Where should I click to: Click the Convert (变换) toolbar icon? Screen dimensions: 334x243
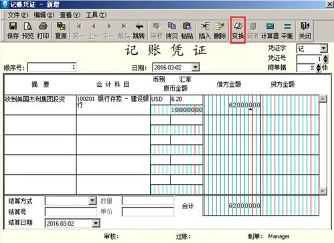238,31
